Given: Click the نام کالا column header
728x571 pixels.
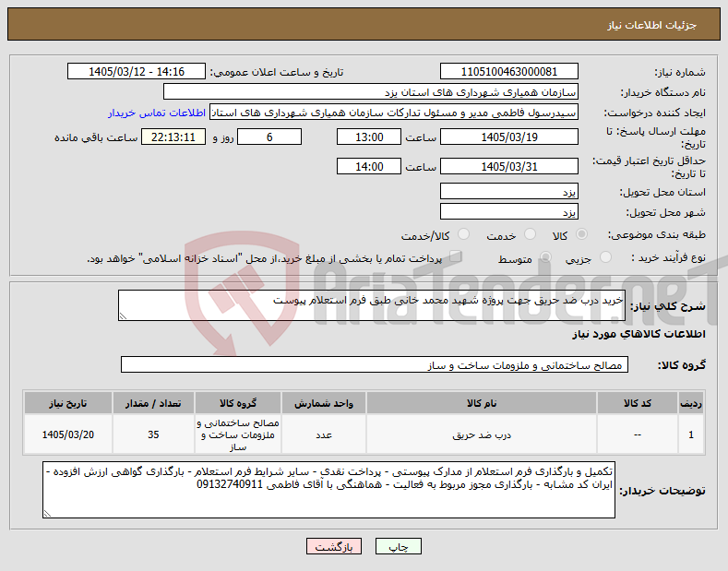Looking at the screenshot, I should (482, 403).
